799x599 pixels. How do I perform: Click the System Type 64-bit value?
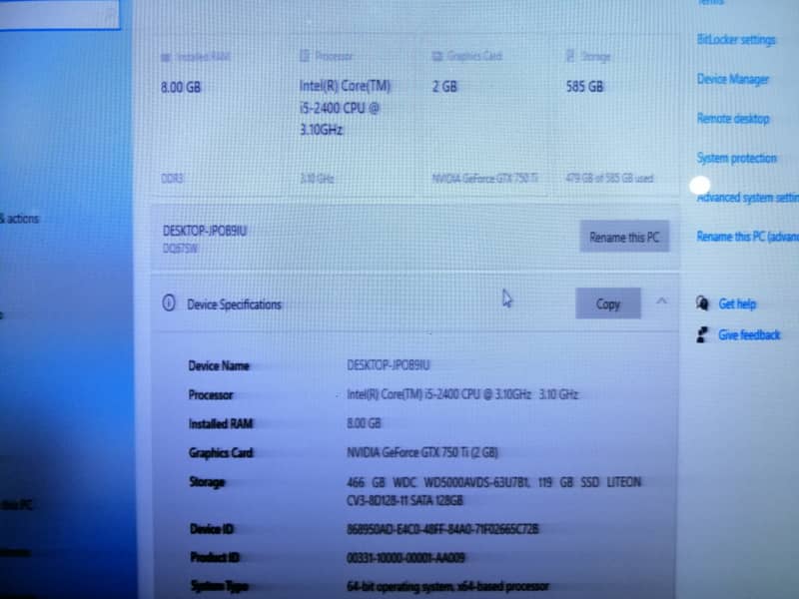point(447,586)
